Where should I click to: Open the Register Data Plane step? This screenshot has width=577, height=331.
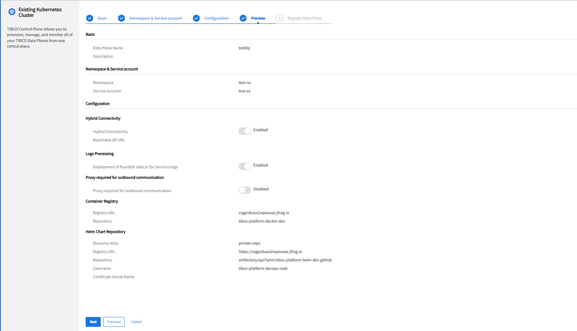pos(305,18)
